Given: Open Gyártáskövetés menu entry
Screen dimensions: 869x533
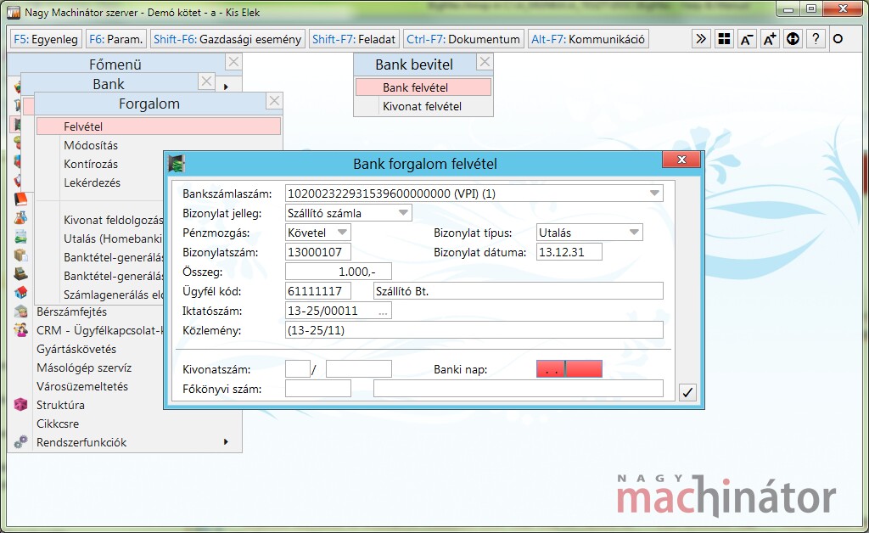Looking at the screenshot, I should pyautogui.click(x=76, y=349).
